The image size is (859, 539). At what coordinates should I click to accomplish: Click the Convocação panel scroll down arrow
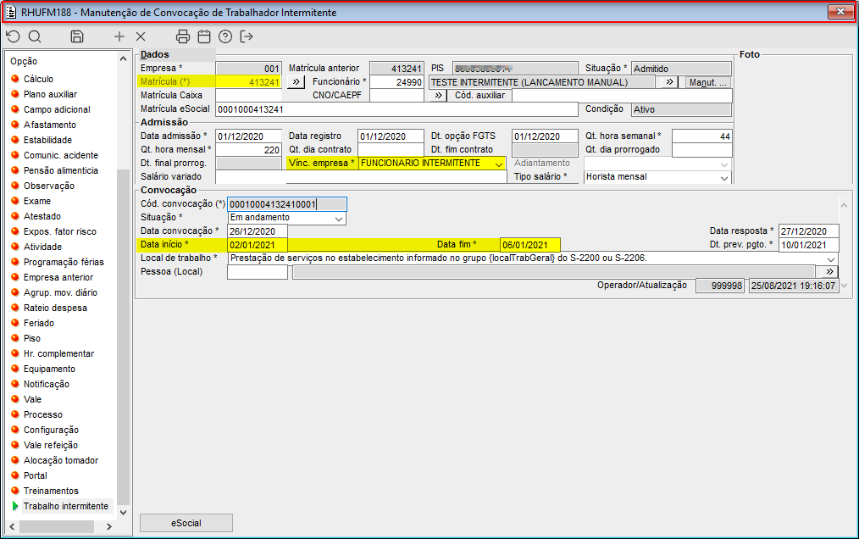point(845,286)
